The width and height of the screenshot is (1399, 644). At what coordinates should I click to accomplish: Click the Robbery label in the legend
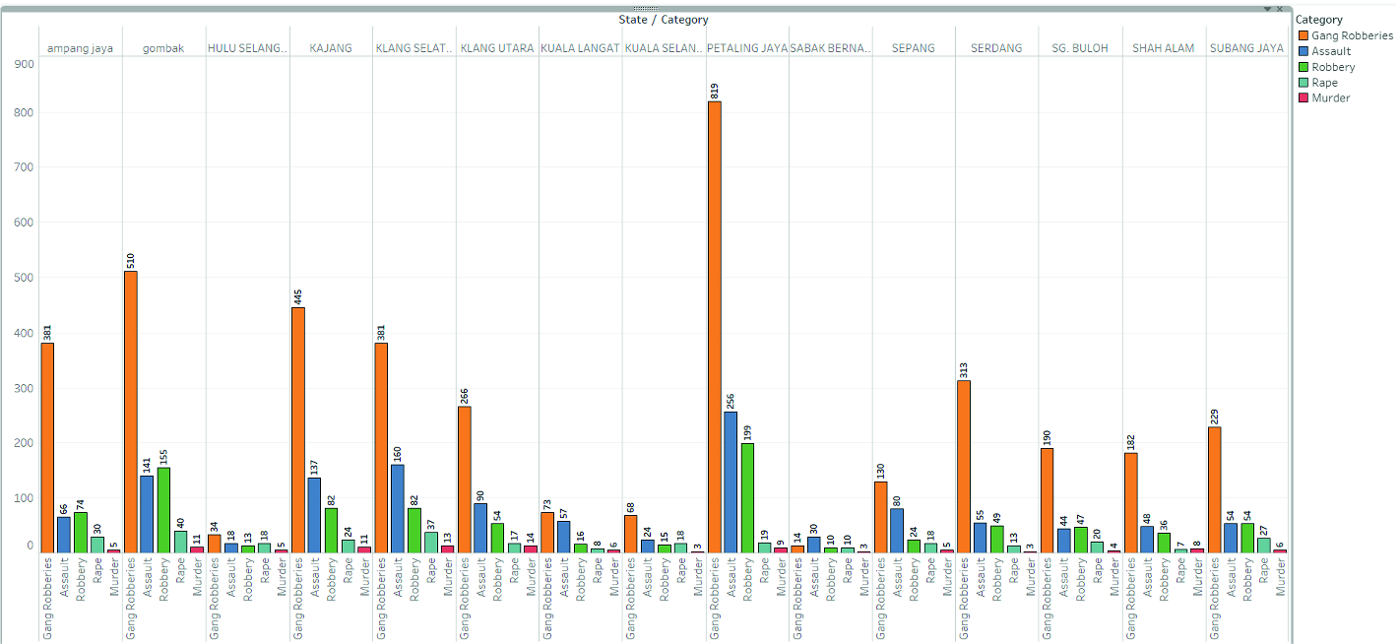pos(1333,67)
